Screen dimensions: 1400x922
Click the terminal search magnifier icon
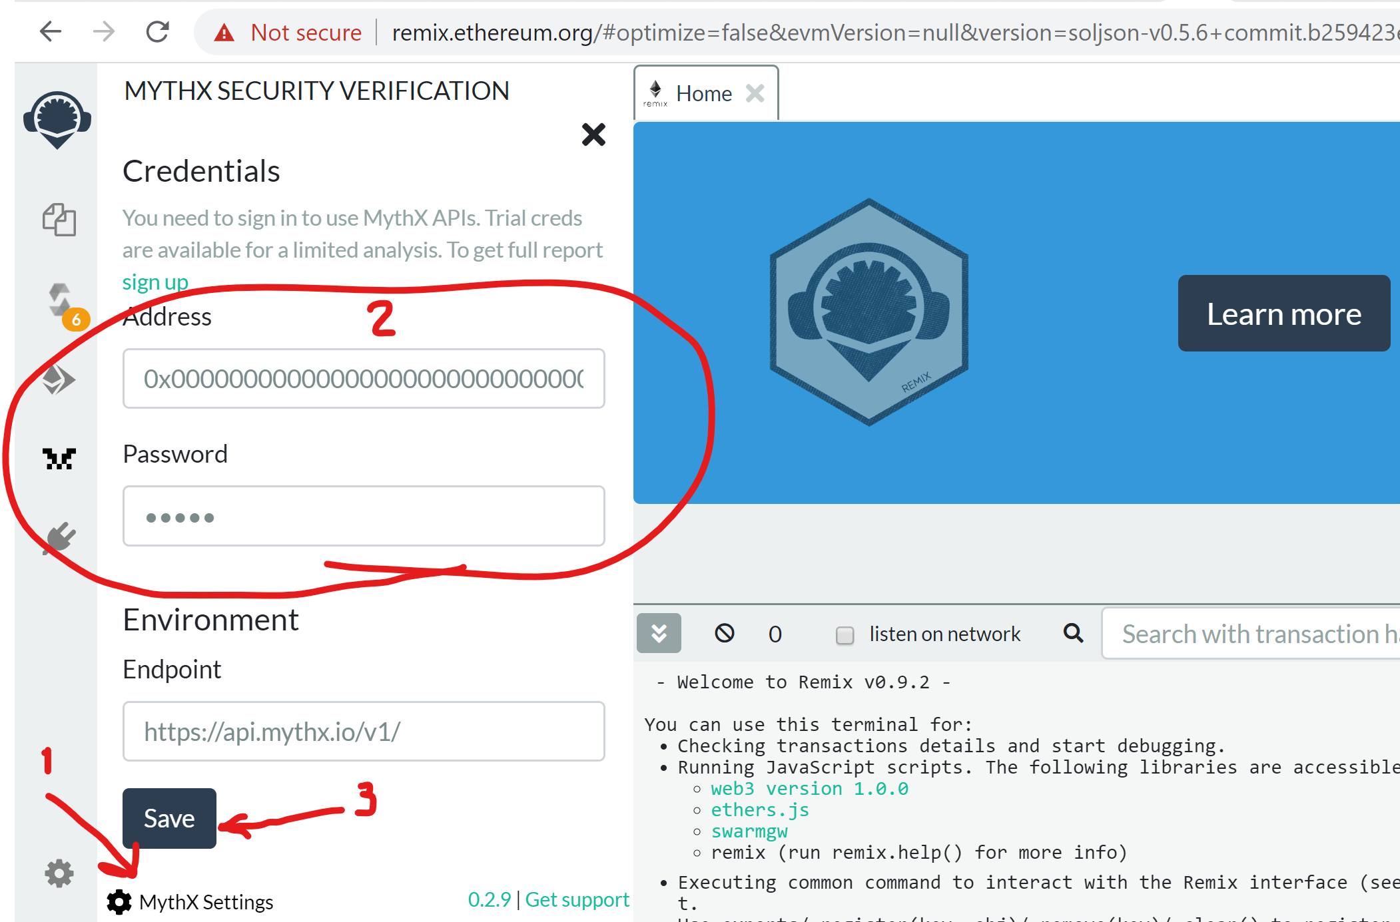click(1072, 633)
